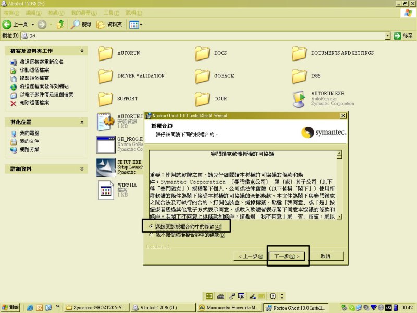Image resolution: width=417 pixels, height=313 pixels.
Task: Click 我的電腦 in Other Places
Action: coord(29,133)
